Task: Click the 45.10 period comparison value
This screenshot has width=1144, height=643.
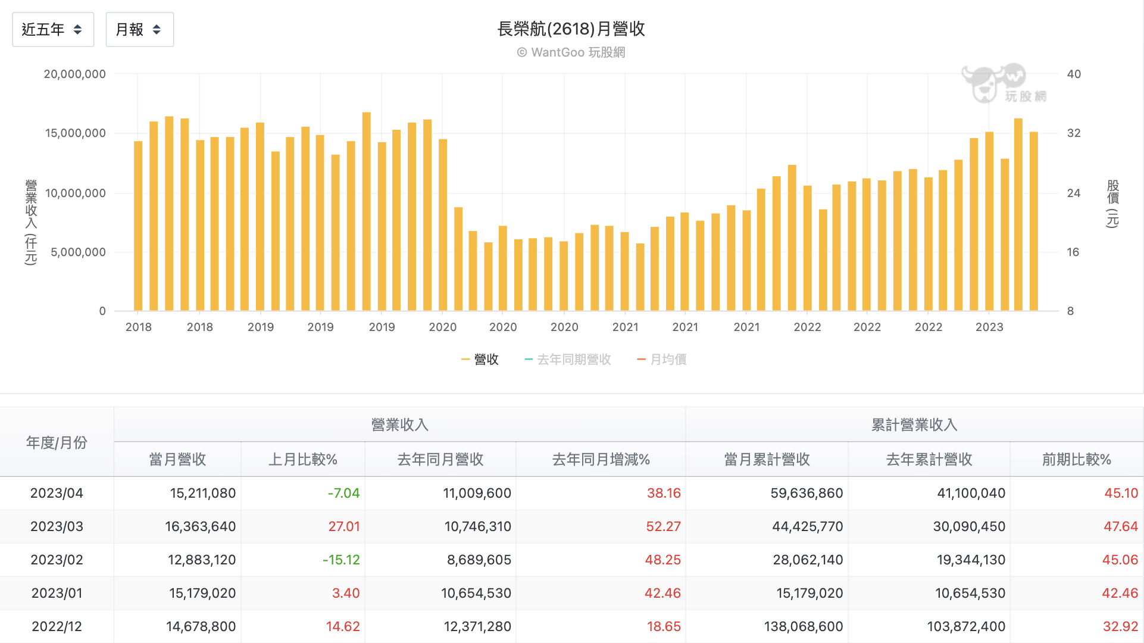Action: 1121,493
